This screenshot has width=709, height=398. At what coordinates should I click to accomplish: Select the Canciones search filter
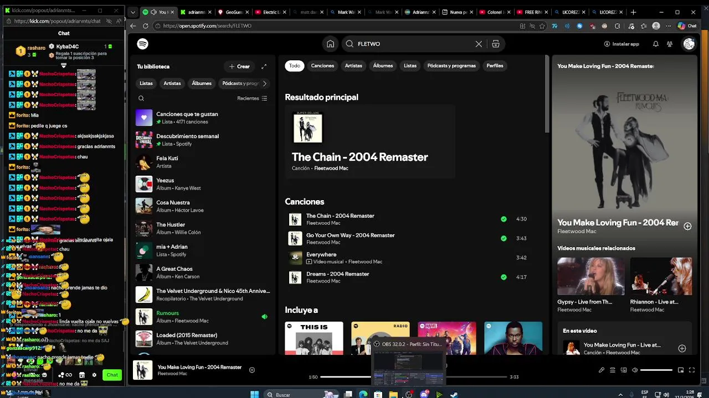(322, 66)
